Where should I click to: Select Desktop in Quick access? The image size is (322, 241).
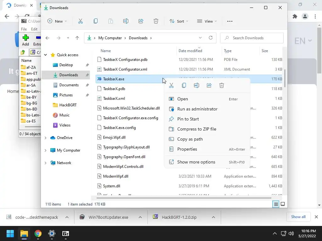[66, 65]
